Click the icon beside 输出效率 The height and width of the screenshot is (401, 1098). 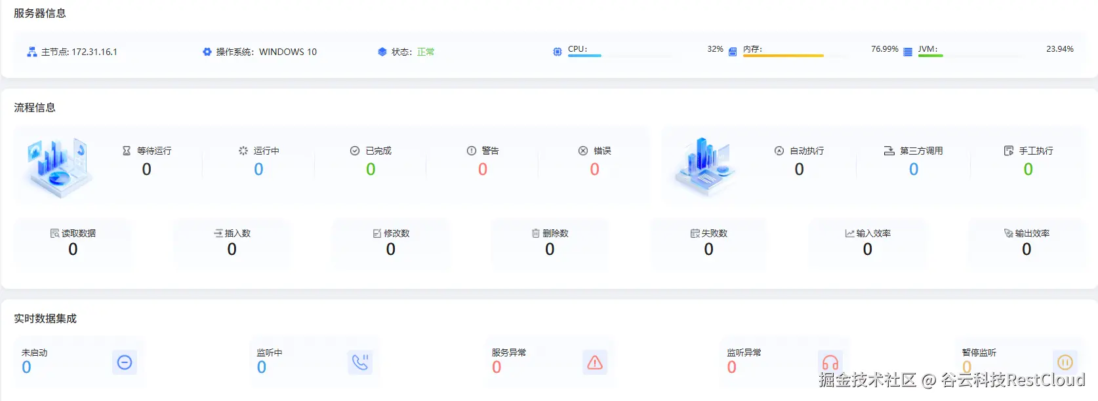point(1009,233)
